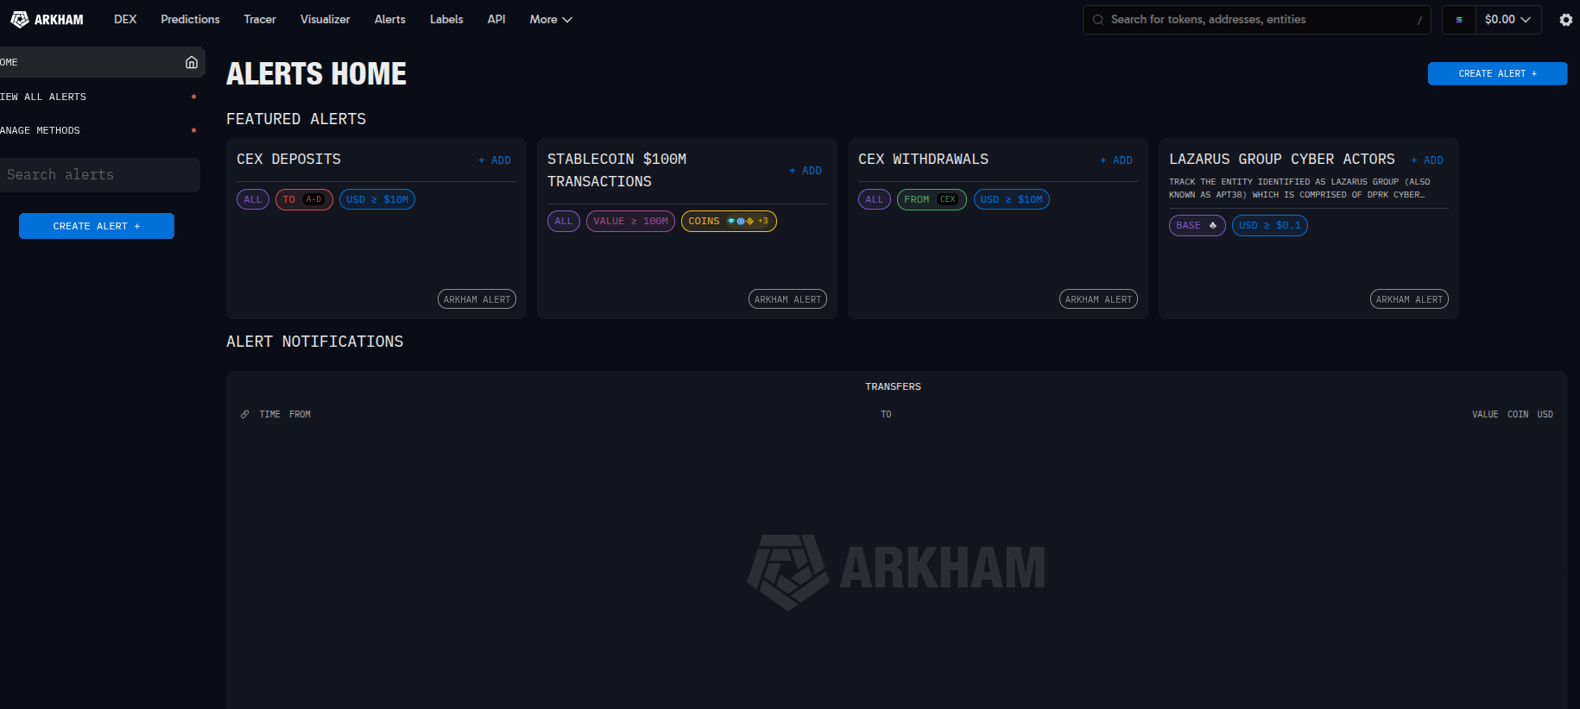
Task: Click USD ≥ $10M tag in CEX Deposits
Action: (x=377, y=200)
